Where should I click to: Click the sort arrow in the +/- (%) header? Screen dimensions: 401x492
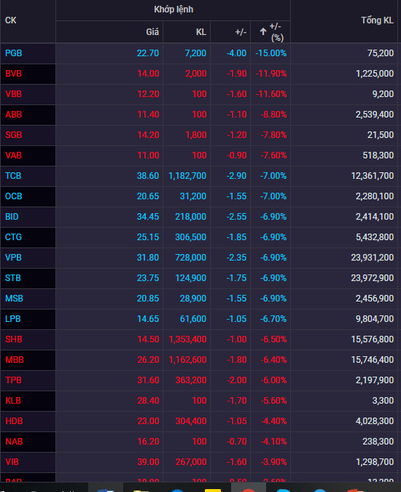click(x=263, y=31)
